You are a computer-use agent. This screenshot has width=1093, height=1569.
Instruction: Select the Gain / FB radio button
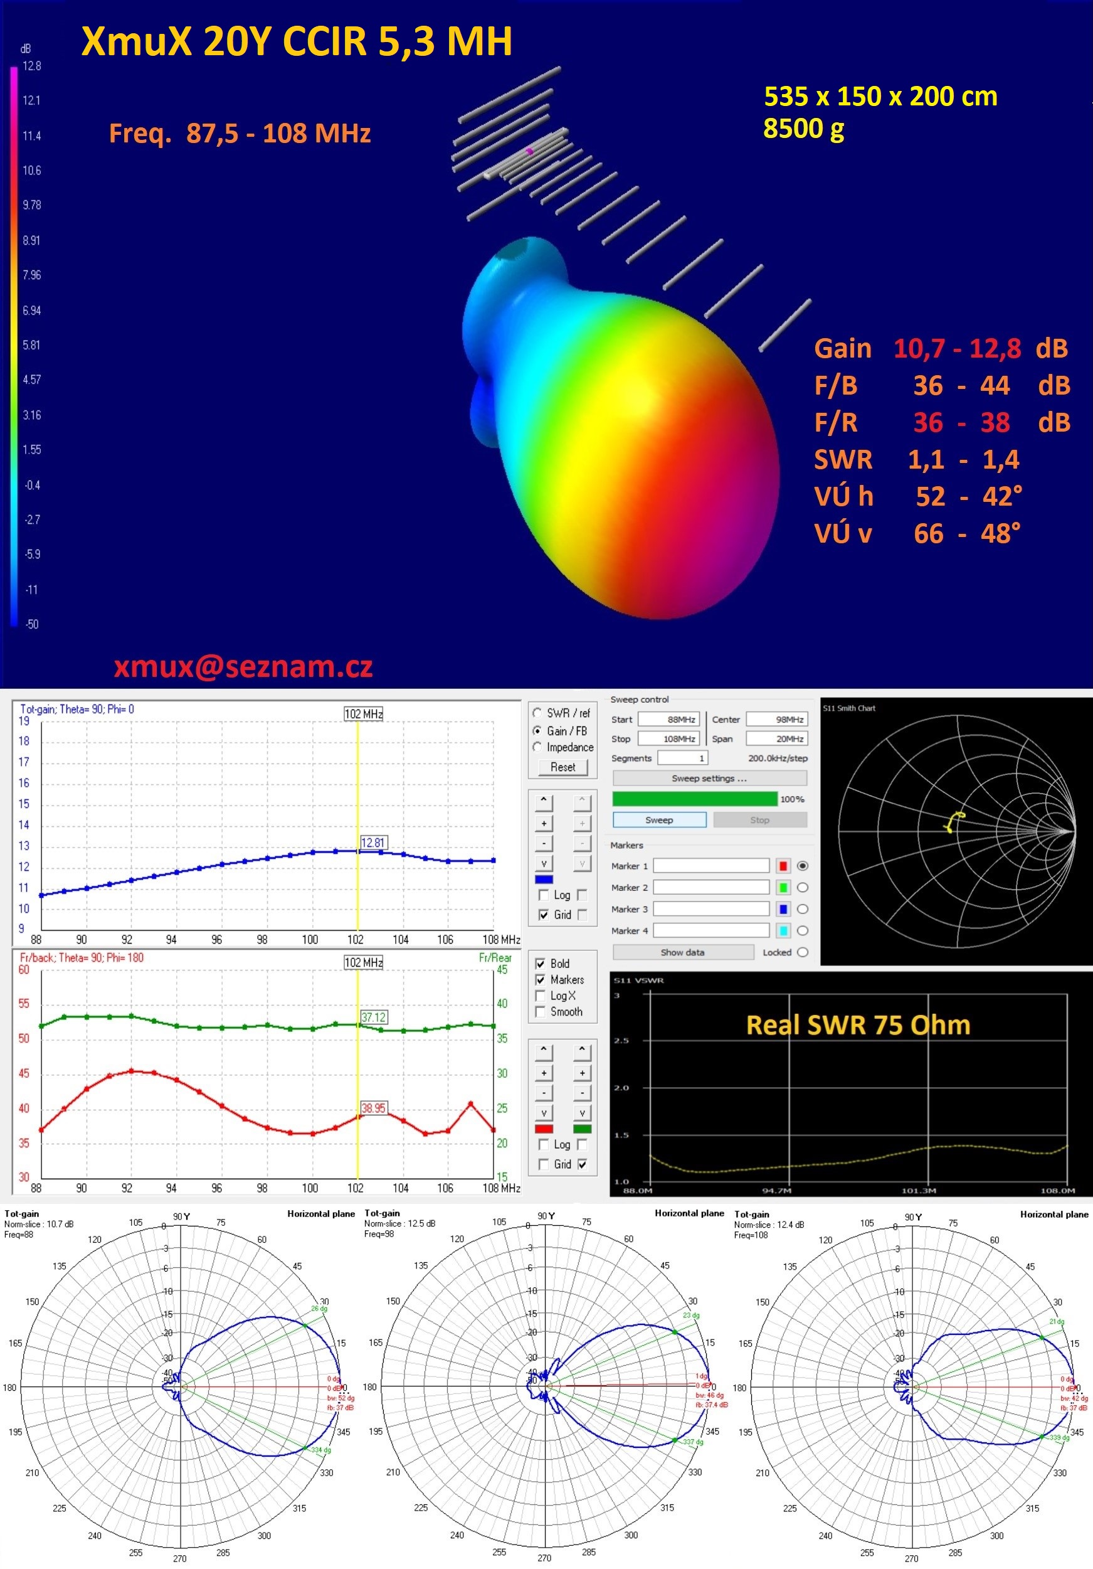(537, 730)
